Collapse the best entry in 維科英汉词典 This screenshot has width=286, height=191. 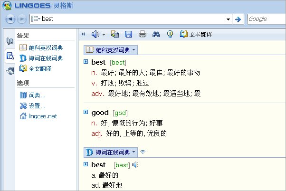tap(86, 62)
